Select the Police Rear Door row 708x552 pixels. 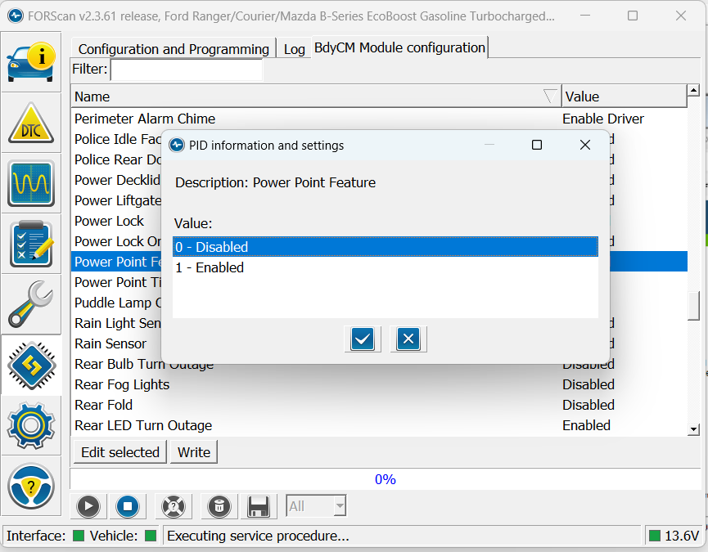(x=116, y=159)
